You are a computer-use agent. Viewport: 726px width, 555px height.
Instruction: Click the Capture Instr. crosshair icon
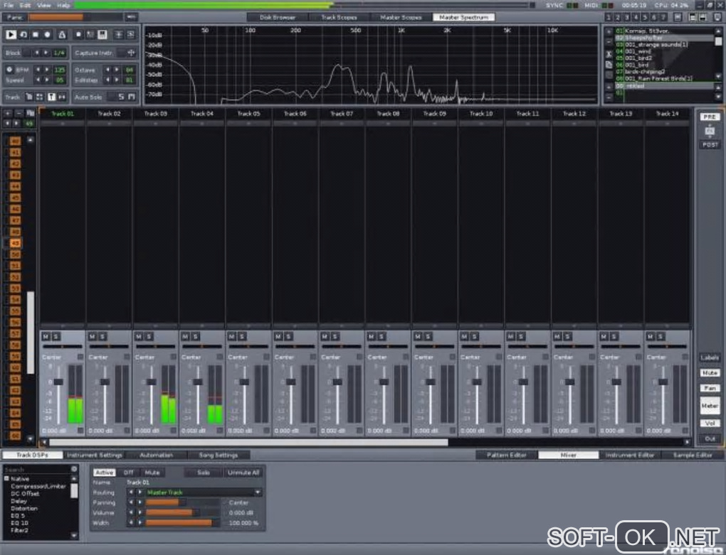pos(131,53)
